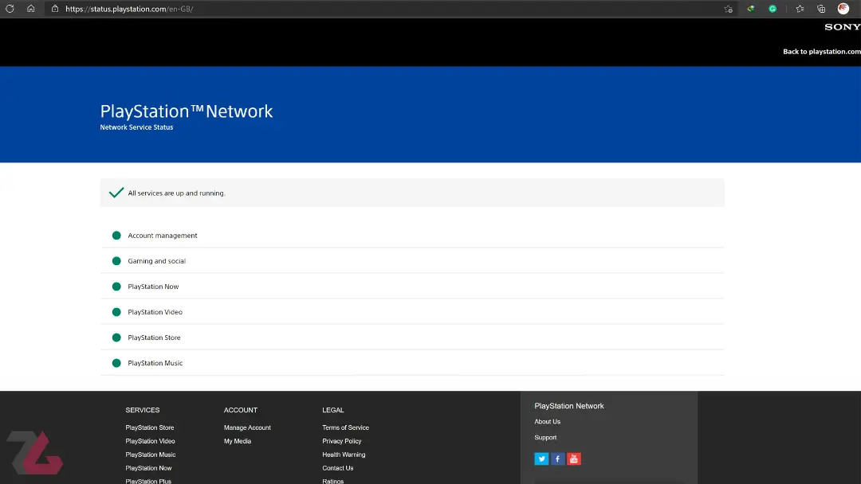Viewport: 861px width, 484px height.
Task: Expand the PlayStation Store status row
Action: [412, 337]
